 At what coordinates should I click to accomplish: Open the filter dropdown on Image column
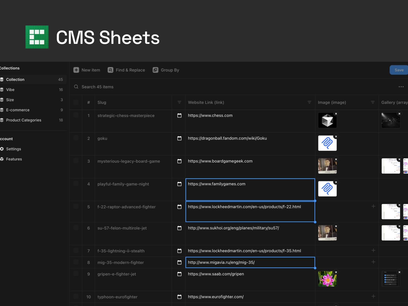(x=373, y=102)
